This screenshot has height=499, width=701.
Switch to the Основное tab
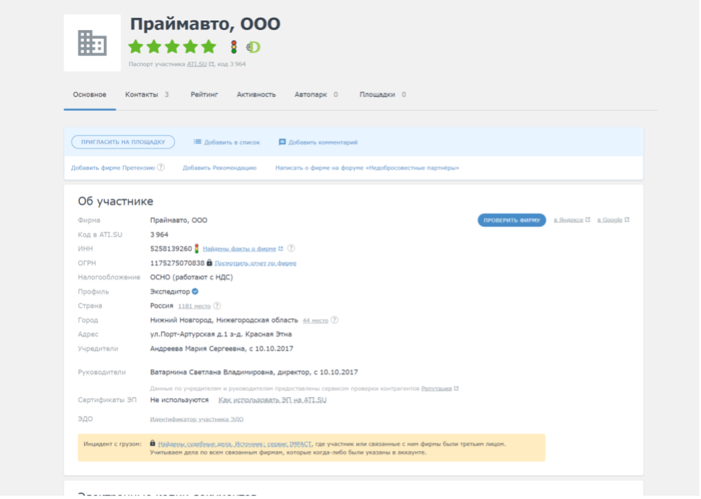point(90,95)
